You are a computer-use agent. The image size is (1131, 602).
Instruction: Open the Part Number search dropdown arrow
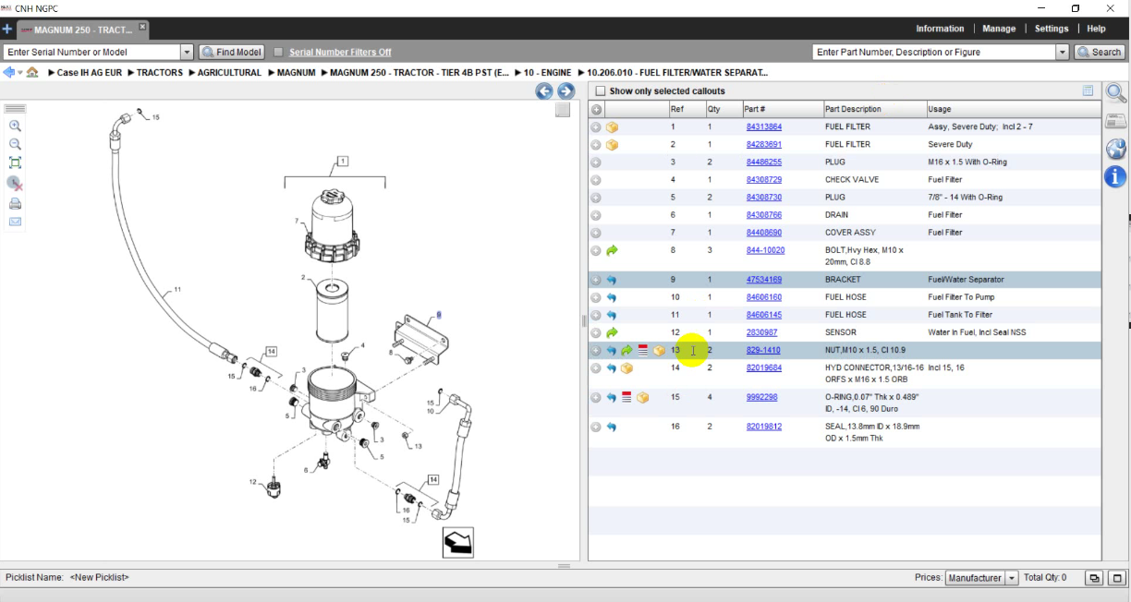[x=1063, y=53]
